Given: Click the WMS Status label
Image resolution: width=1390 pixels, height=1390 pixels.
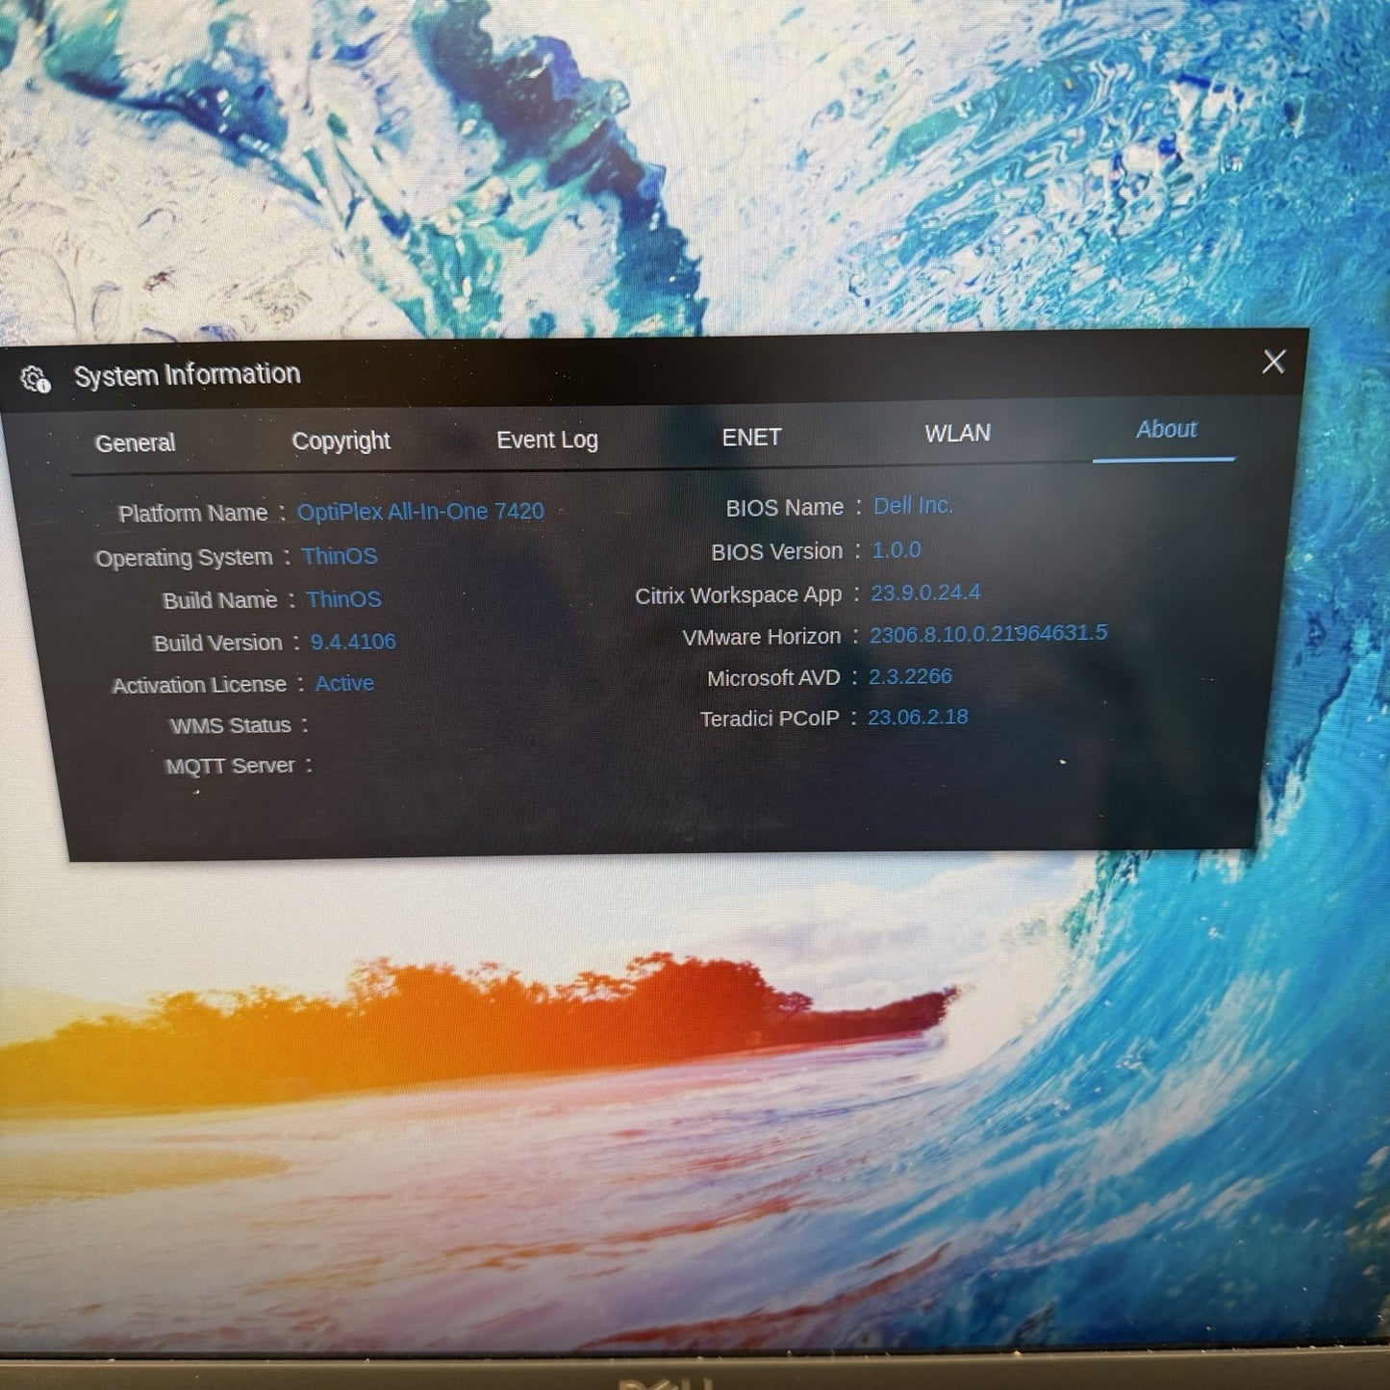Looking at the screenshot, I should [230, 726].
